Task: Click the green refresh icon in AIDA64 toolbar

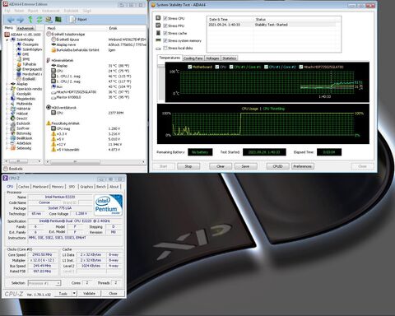Action: pyautogui.click(x=39, y=20)
